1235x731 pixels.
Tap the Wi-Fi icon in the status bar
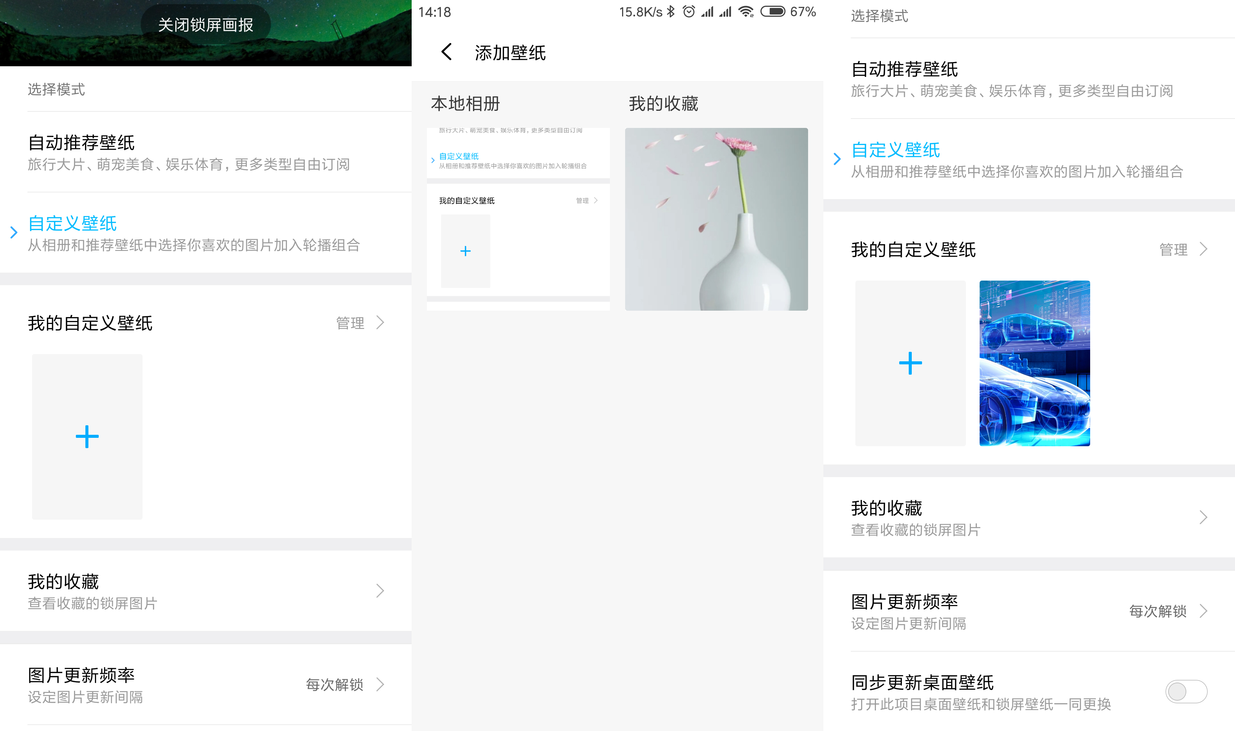tap(746, 12)
